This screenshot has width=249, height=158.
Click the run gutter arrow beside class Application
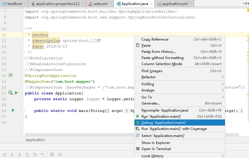pos(16,93)
